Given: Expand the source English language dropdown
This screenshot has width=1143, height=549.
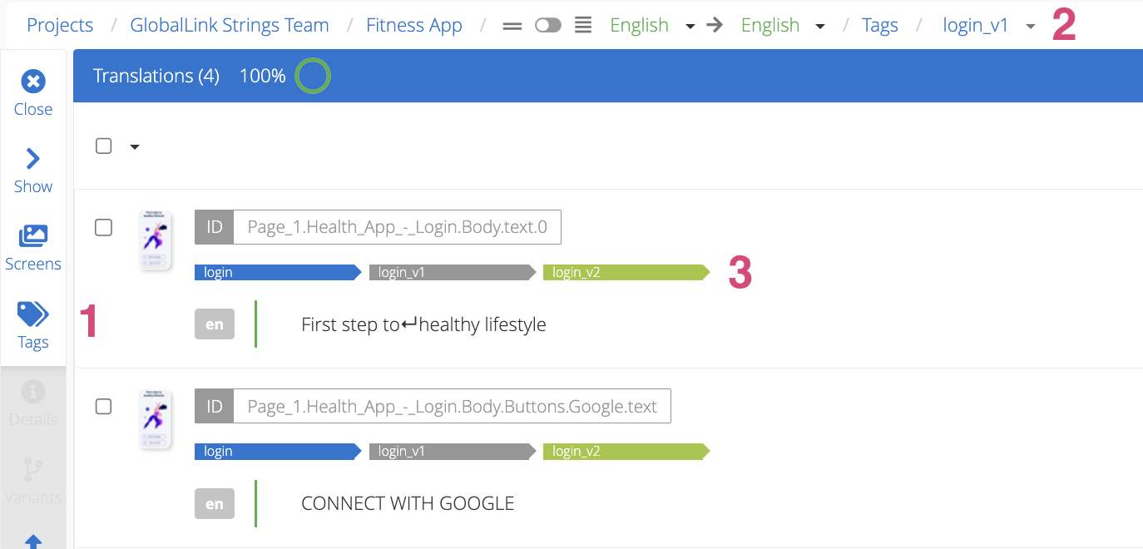Looking at the screenshot, I should pyautogui.click(x=690, y=27).
